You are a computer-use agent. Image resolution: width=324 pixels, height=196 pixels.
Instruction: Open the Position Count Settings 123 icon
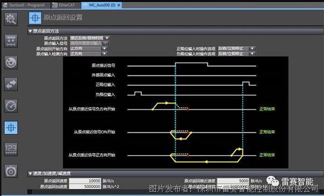tap(11, 149)
